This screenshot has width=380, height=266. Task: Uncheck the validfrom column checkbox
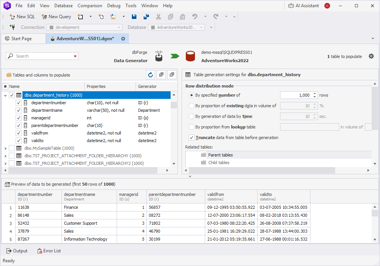(19, 133)
